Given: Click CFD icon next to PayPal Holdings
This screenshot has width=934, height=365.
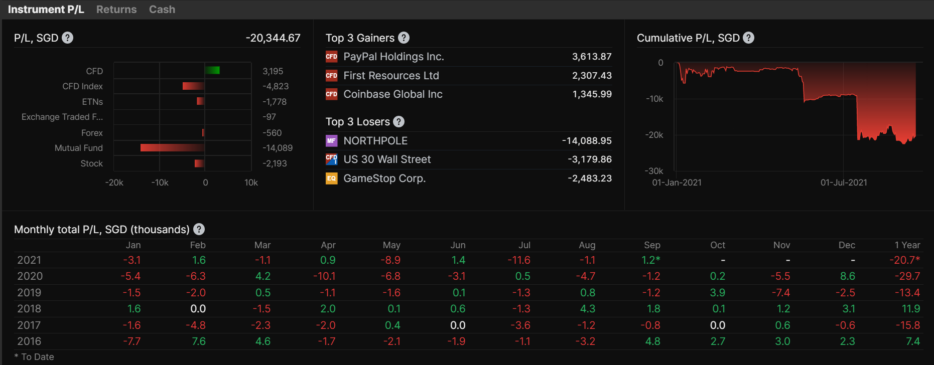Looking at the screenshot, I should [x=332, y=57].
